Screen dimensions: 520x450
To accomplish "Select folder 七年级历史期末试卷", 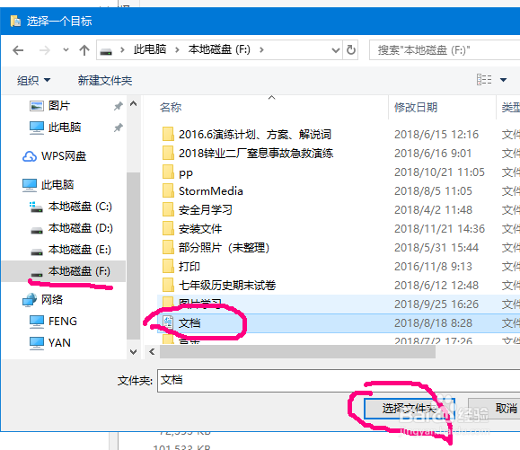I will tap(227, 286).
